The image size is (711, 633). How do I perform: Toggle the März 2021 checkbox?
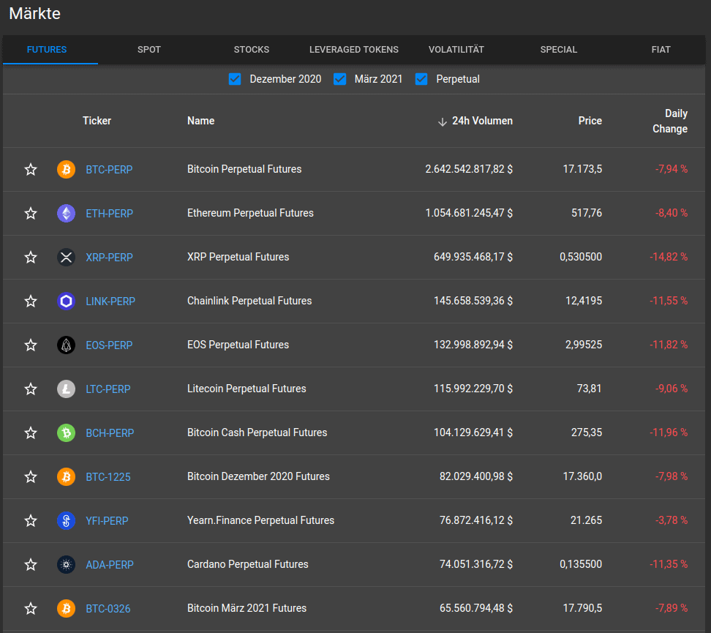point(339,79)
